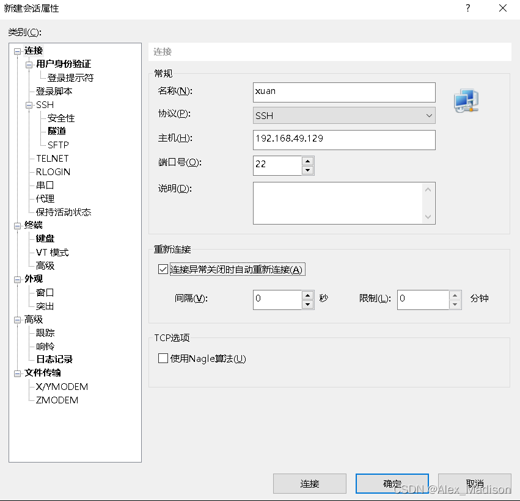This screenshot has width=520, height=501.
Task: Enable 使用Nagle算法 option
Action: [163, 359]
